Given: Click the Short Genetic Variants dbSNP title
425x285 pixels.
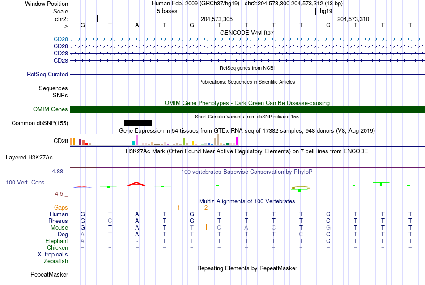Looking at the screenshot, I should 247,117.
